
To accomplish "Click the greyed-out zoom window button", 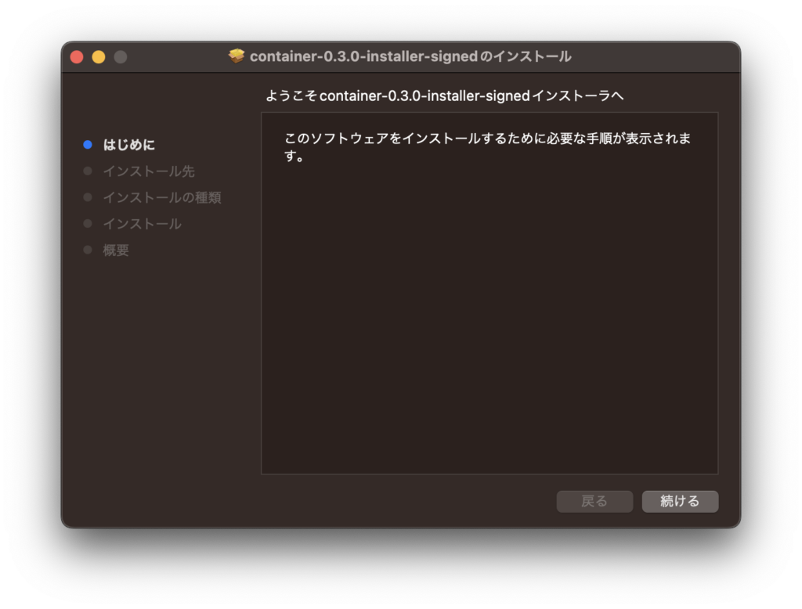I will coord(121,57).
